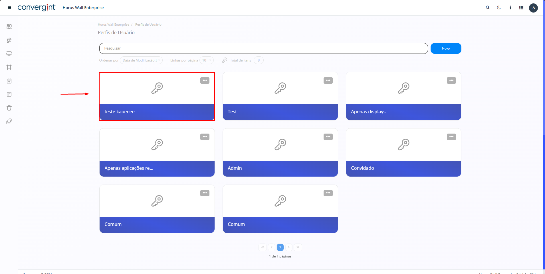Open the Apenas displays profile card

coord(403,96)
